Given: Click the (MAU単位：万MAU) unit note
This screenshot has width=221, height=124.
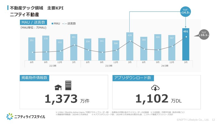Looking at the screenshot, I should [33, 28].
